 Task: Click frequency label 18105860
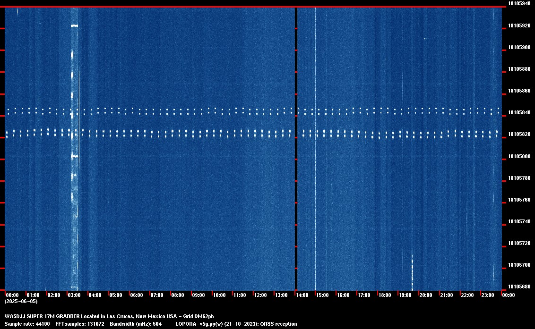click(519, 91)
